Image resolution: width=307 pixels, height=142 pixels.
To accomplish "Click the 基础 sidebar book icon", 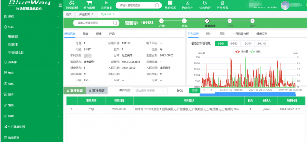I will (5, 16).
